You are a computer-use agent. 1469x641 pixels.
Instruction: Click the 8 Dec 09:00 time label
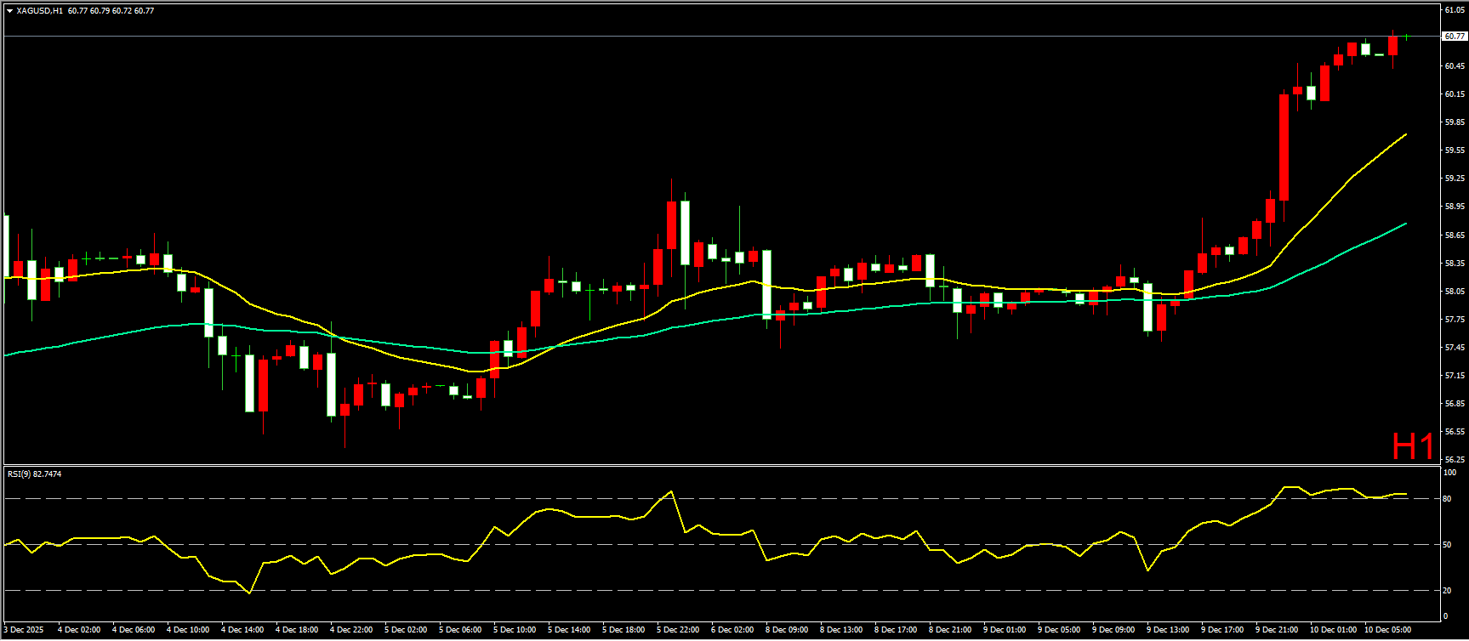(x=787, y=630)
